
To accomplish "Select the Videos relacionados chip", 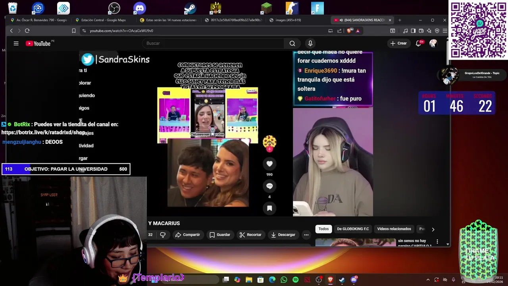I will pyautogui.click(x=394, y=229).
